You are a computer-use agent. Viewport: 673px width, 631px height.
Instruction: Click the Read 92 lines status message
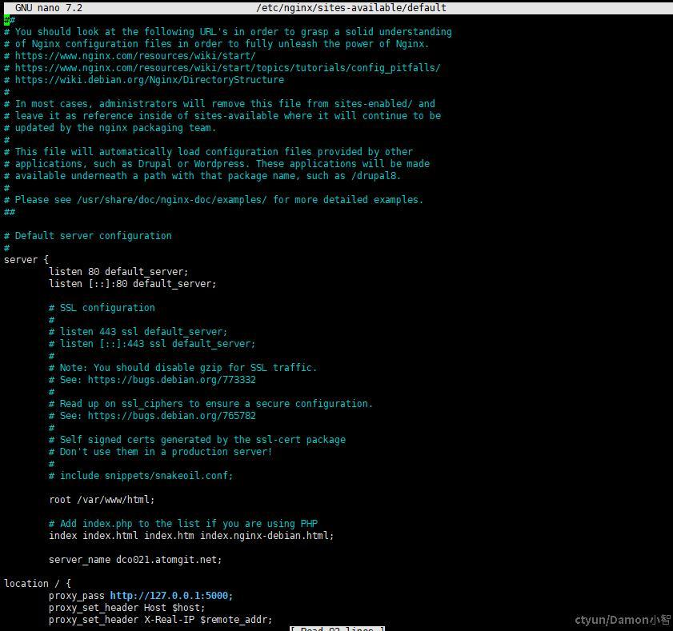pos(336,628)
